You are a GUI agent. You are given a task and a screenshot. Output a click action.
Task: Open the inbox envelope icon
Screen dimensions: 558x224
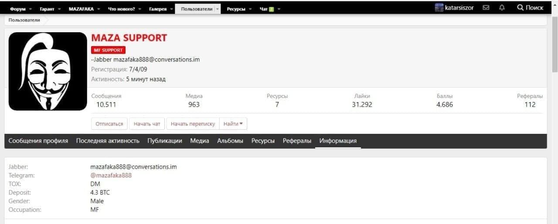point(486,8)
